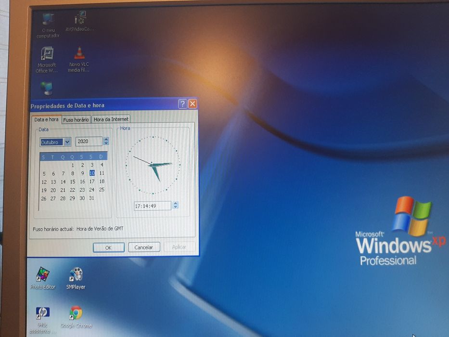
Task: Click the help question mark button in dialog
Action: [182, 104]
